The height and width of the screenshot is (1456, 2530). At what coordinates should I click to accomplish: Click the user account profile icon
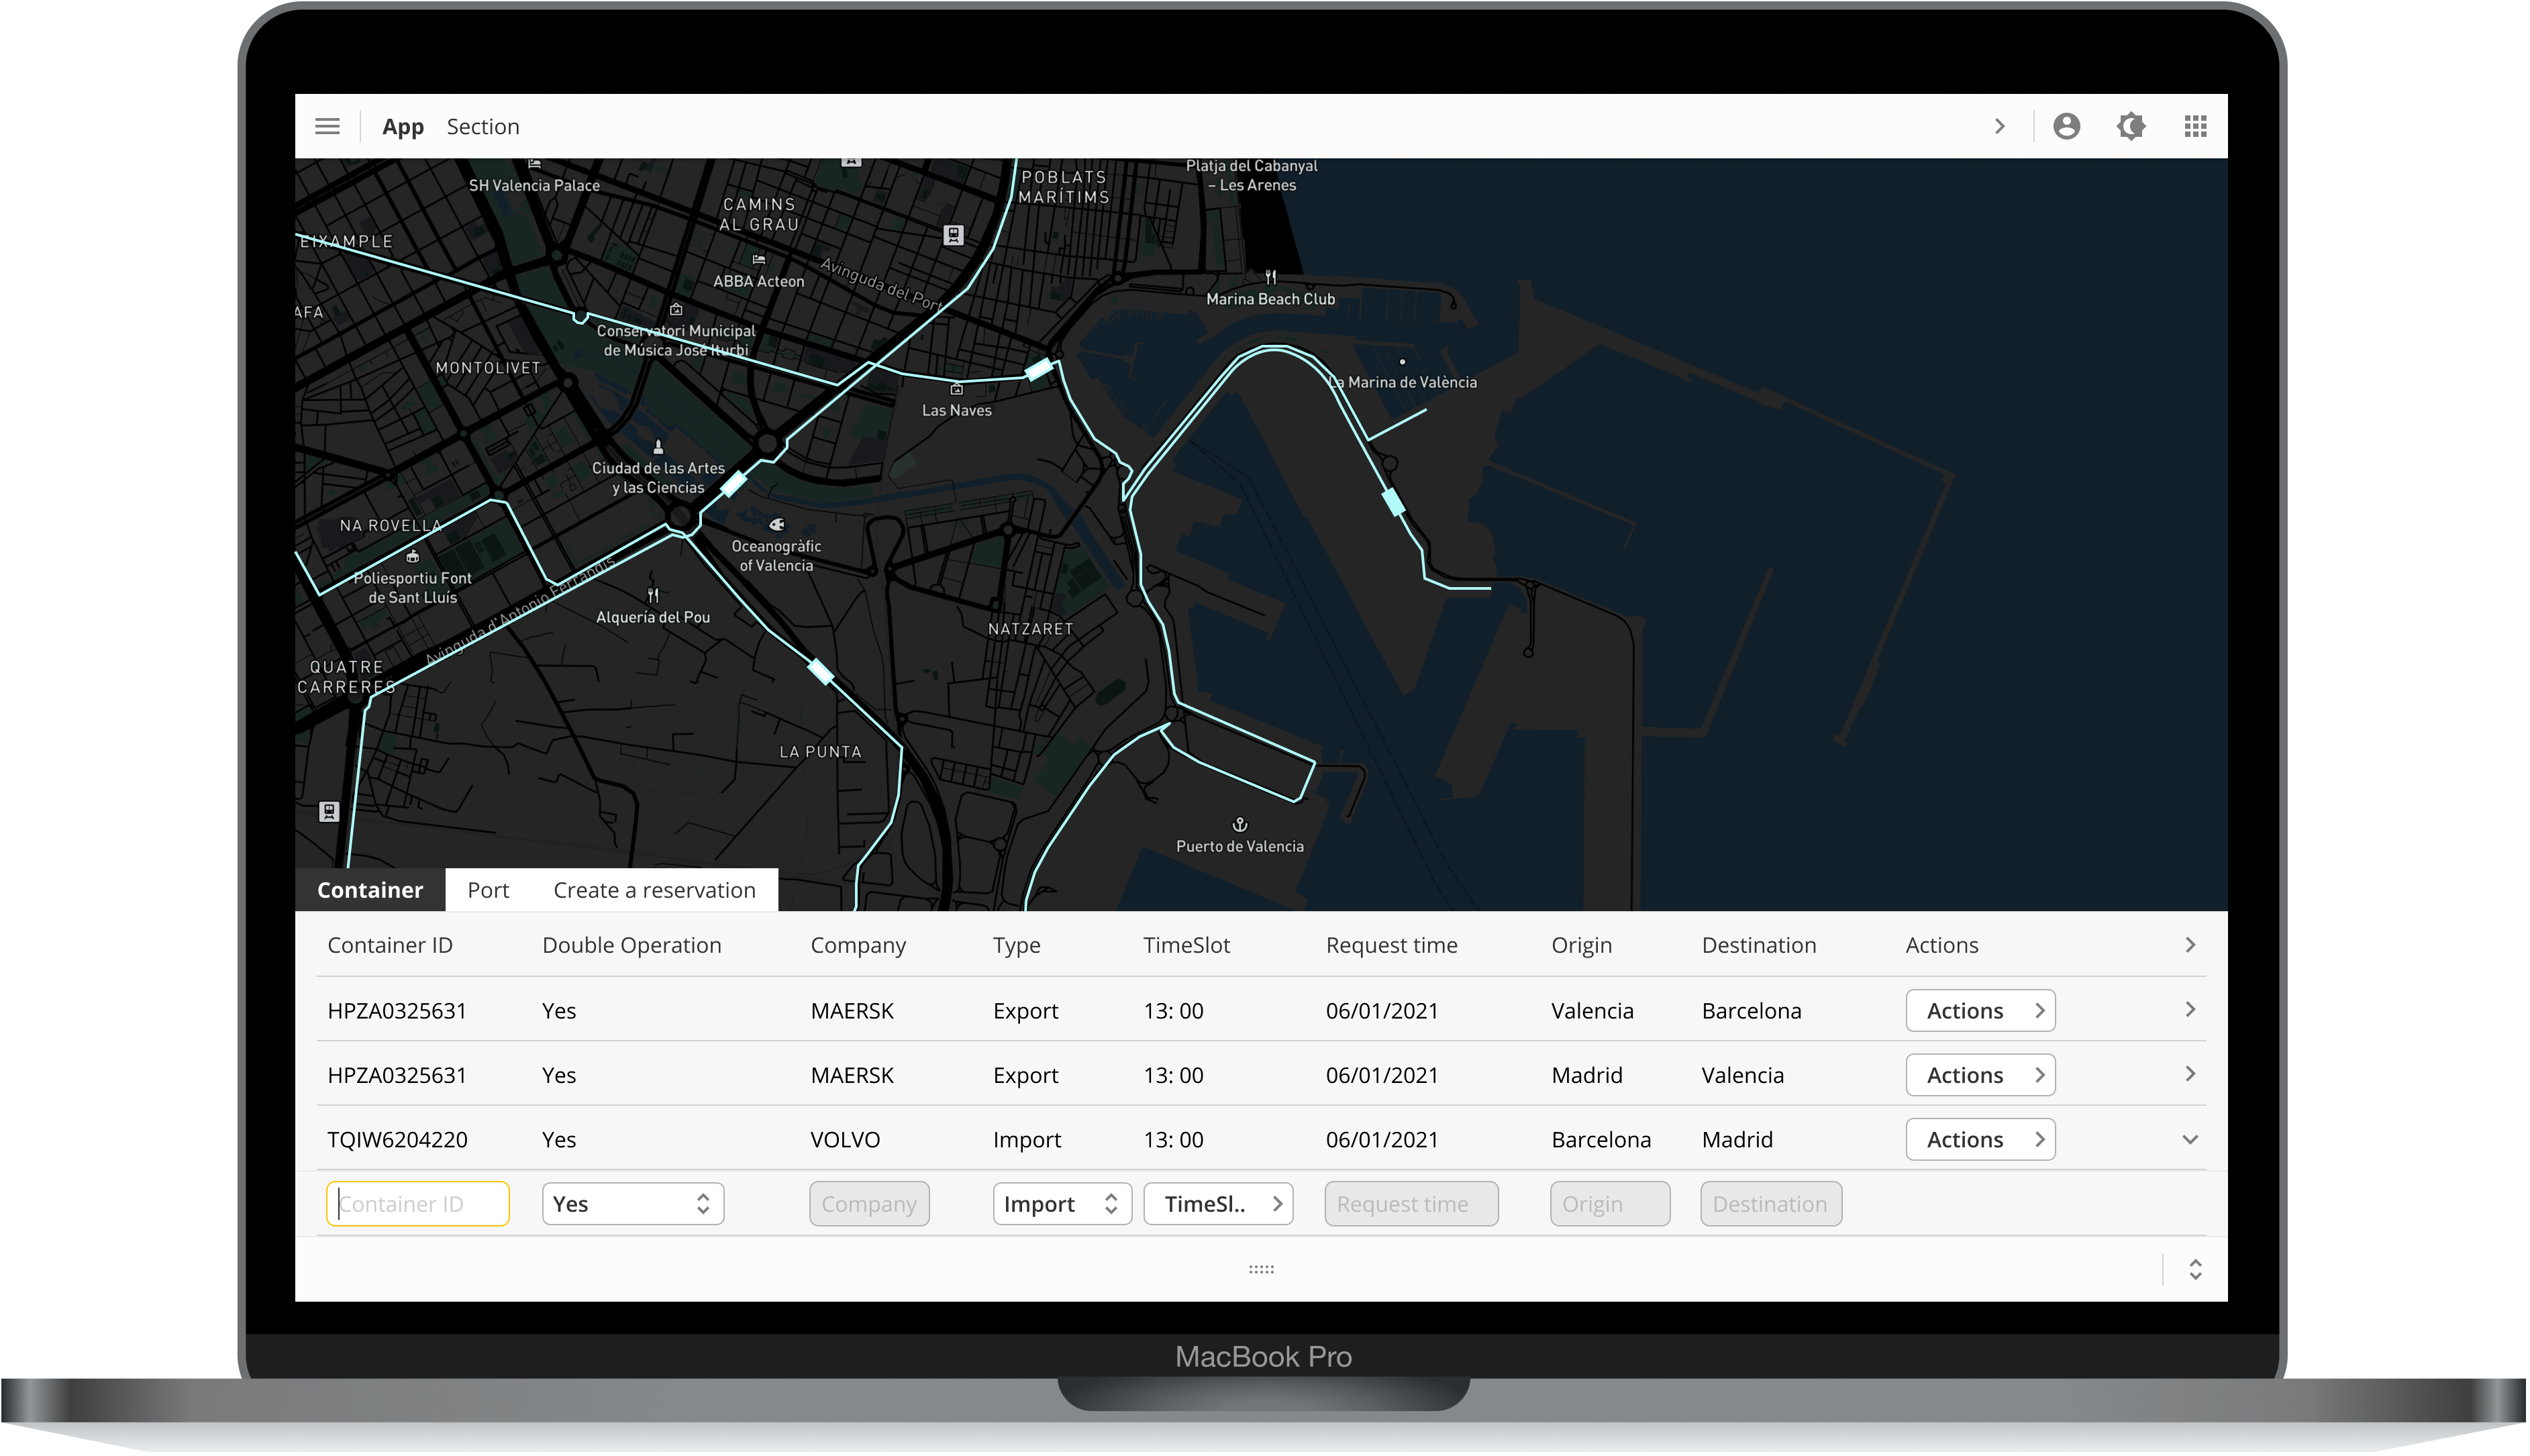(x=2066, y=126)
